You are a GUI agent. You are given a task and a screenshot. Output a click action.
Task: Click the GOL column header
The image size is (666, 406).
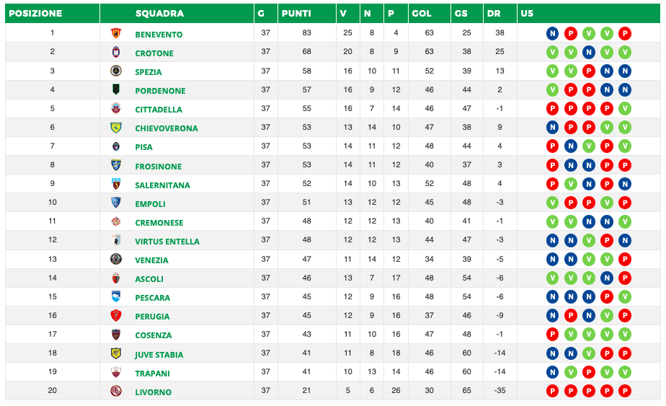(421, 14)
